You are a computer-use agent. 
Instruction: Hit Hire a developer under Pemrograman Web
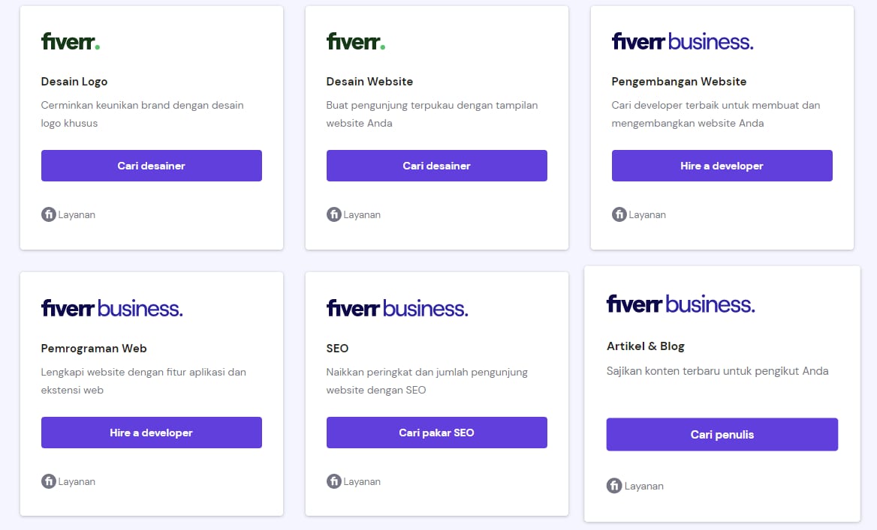[151, 433]
